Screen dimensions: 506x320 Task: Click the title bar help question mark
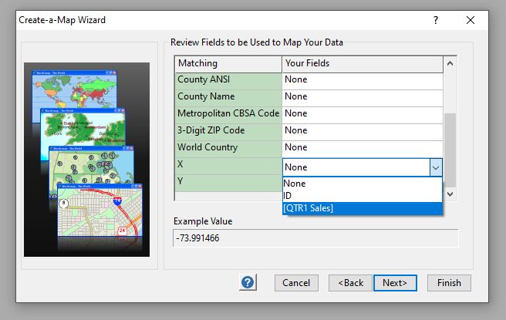coord(435,19)
